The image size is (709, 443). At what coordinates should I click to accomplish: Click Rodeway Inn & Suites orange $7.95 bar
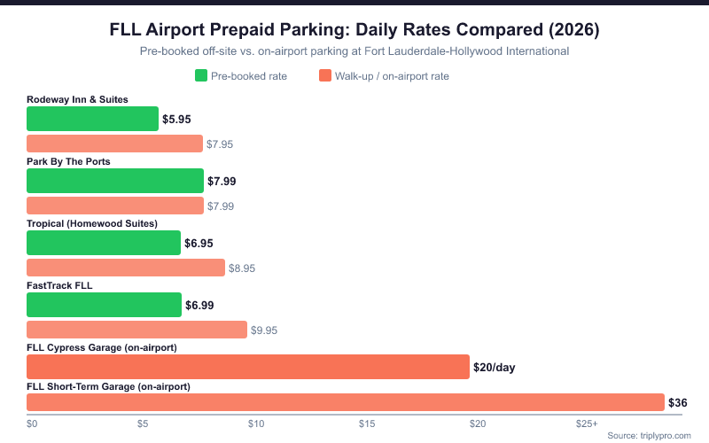pos(115,144)
